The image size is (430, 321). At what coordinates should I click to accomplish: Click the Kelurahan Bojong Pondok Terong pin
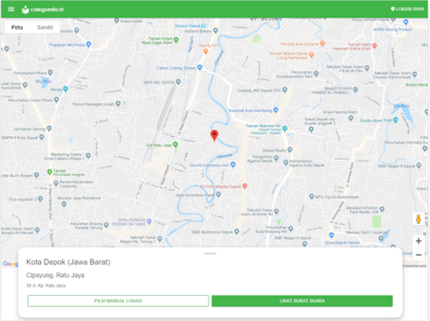coord(106,225)
